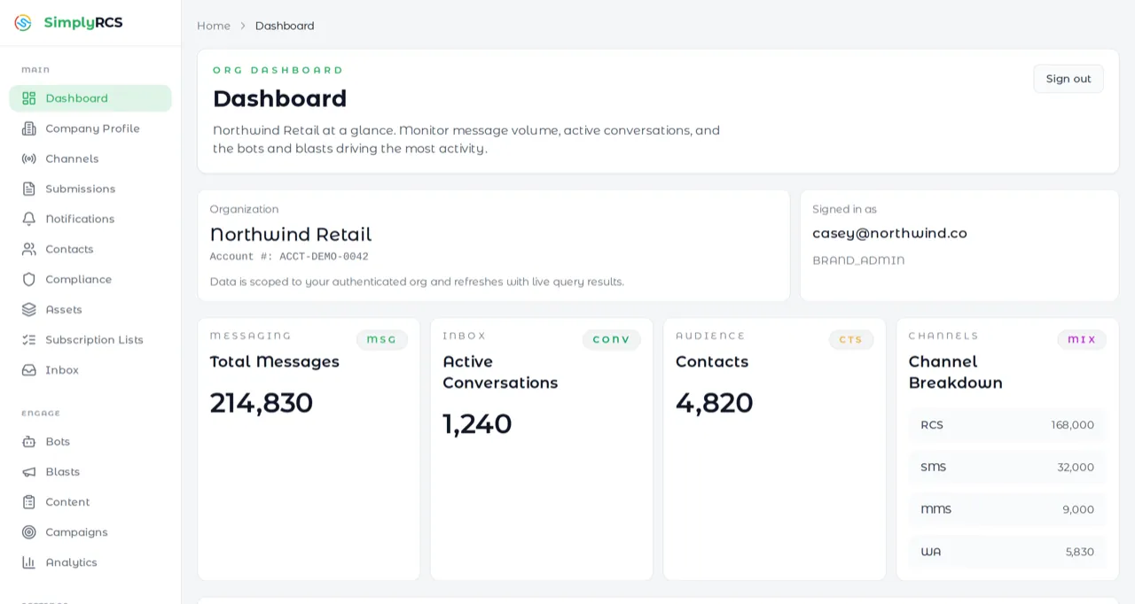
Task: Click the ORG DASHBOARD header label
Action: pyautogui.click(x=278, y=70)
